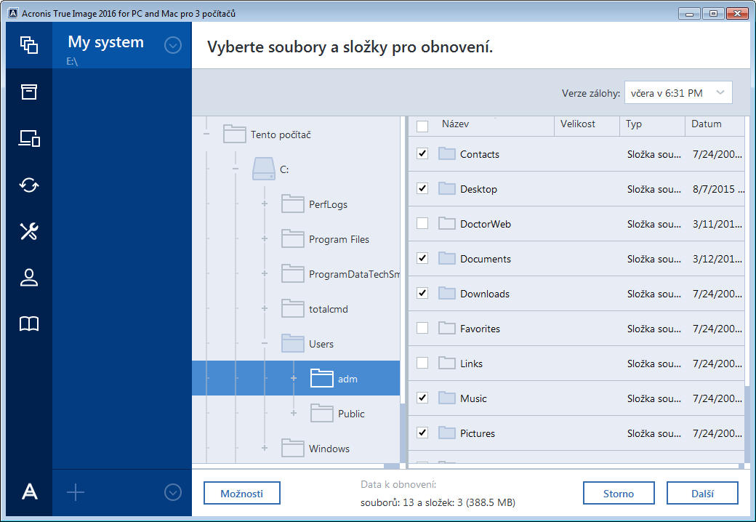This screenshot has height=522, width=756.
Task: Click the Public folder icon in tree
Action: click(321, 413)
